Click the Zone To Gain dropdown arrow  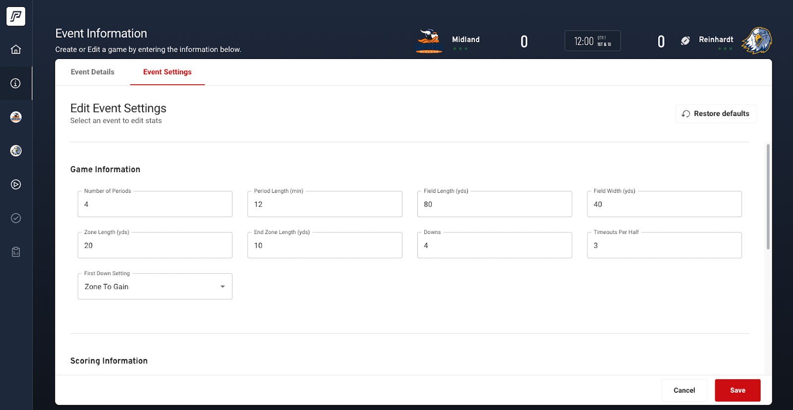[x=223, y=287]
